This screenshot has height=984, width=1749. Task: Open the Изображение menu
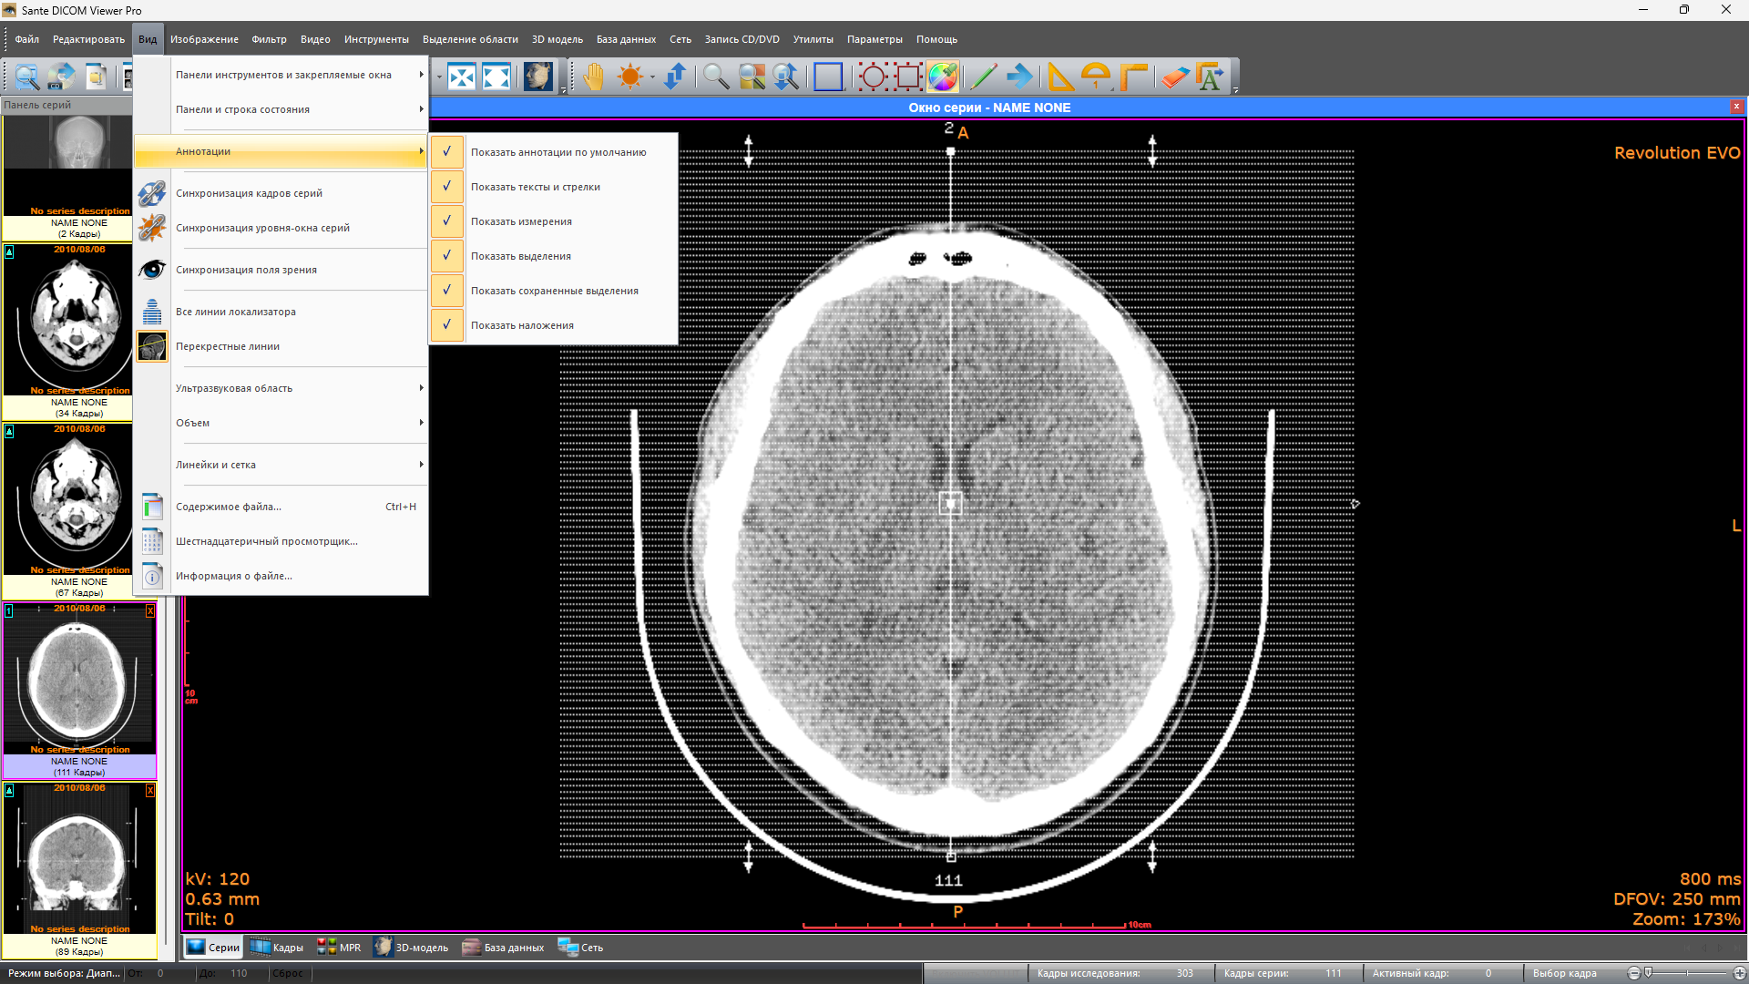click(204, 39)
